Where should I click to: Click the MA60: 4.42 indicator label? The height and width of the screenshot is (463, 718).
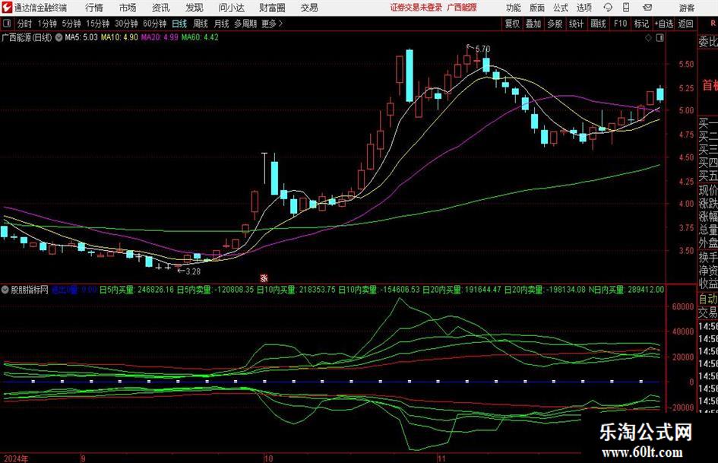click(x=200, y=37)
